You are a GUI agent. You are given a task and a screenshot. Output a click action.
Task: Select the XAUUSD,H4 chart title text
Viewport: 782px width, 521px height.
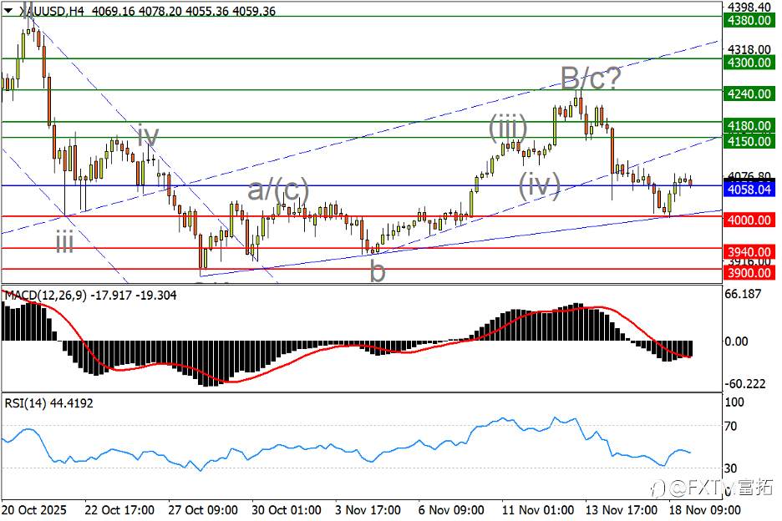click(x=51, y=11)
